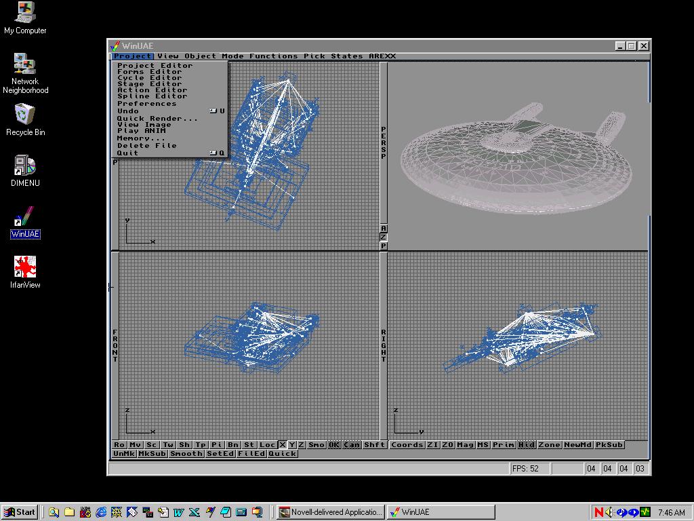
Task: Click the ZI zoom in button
Action: click(432, 445)
